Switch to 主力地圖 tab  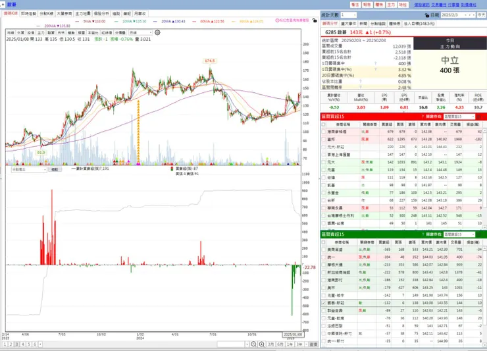click(x=83, y=14)
